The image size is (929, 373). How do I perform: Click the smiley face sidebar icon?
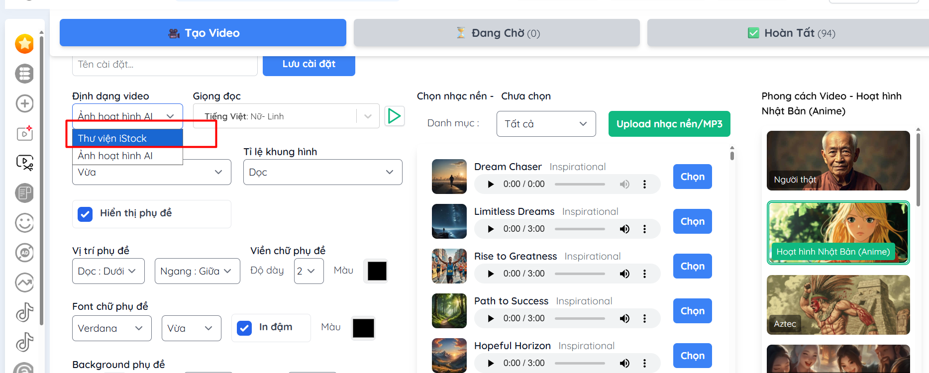click(24, 223)
